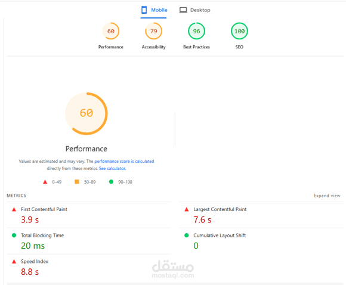
Task: Click the green dot beside Total Blocking Time
Action: 14,236
